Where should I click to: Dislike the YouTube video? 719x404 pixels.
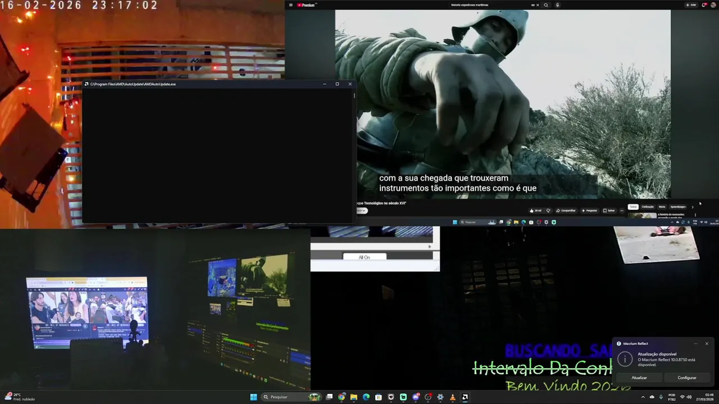tap(548, 210)
